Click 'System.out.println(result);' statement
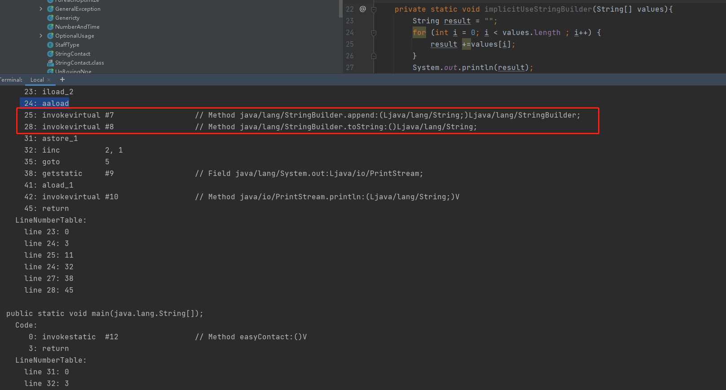The width and height of the screenshot is (726, 390). click(473, 68)
